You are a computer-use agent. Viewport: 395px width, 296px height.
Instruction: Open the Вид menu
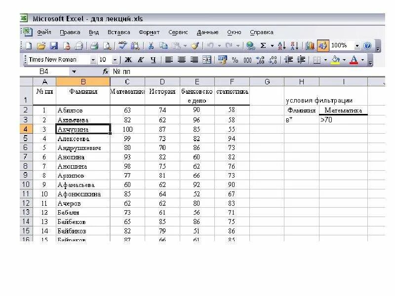[x=94, y=32]
